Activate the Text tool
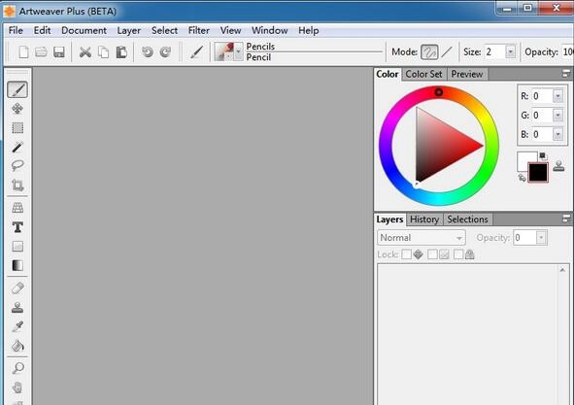This screenshot has height=405, width=574. pos(17,227)
